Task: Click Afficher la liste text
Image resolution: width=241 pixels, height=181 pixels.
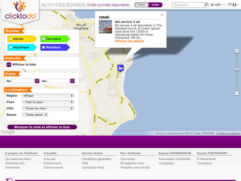Action: point(24,65)
